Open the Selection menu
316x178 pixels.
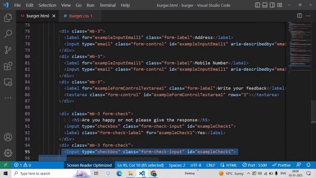coord(47,5)
